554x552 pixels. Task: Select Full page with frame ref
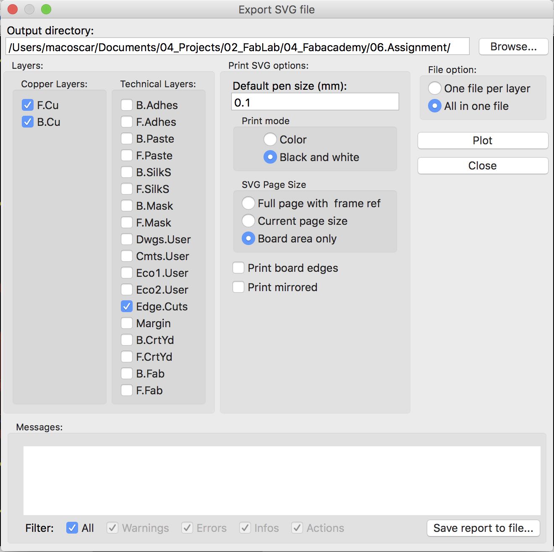pyautogui.click(x=248, y=203)
